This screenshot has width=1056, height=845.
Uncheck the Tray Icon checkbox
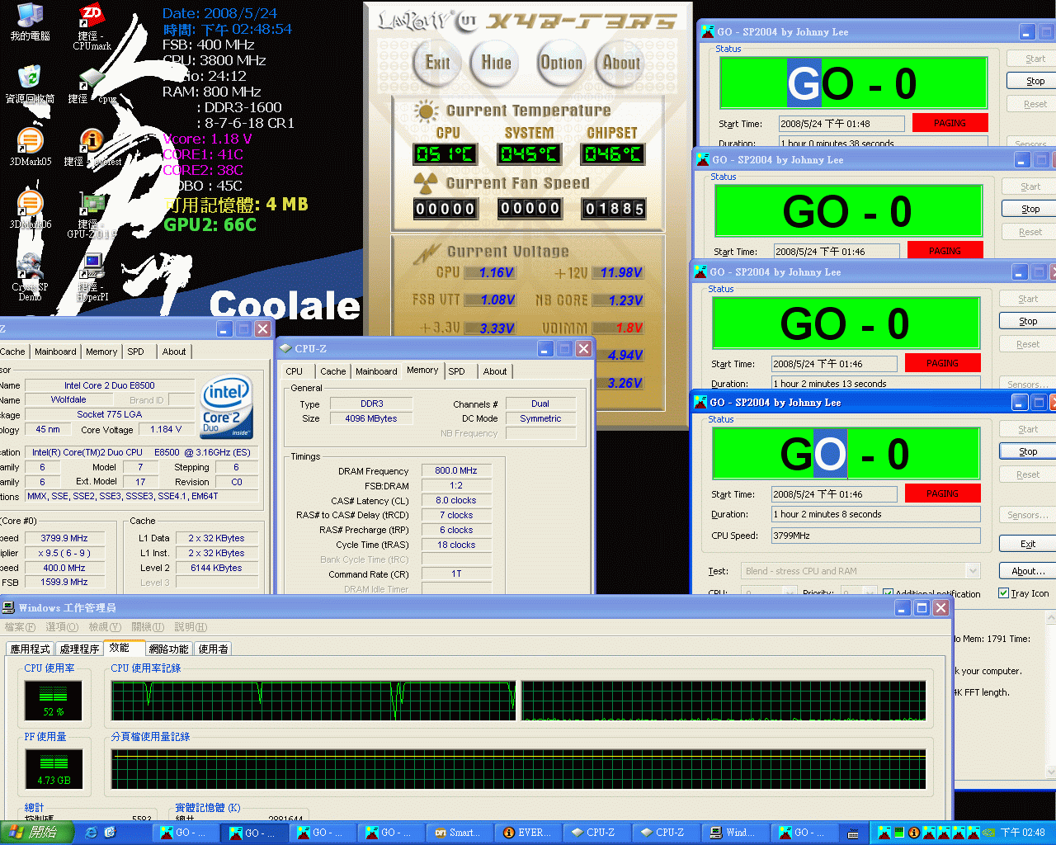click(x=1004, y=593)
